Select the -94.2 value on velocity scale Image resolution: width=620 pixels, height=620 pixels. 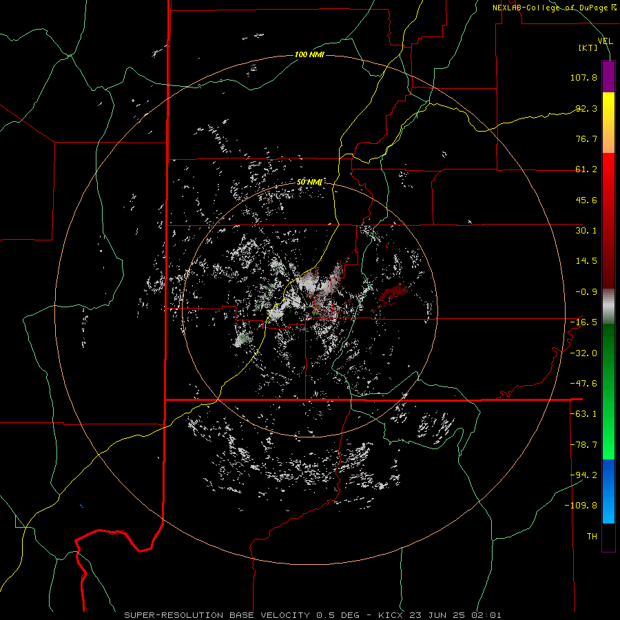pyautogui.click(x=583, y=475)
